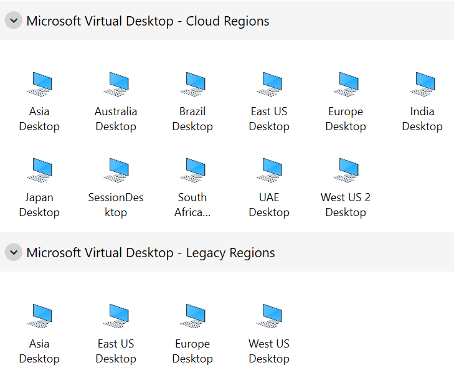Click the 'West US 2 Desktop' label text
Screen dimensions: 454x388
point(346,205)
